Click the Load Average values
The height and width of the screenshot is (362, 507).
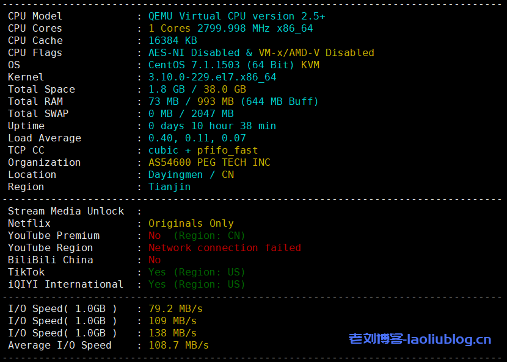pyautogui.click(x=197, y=138)
